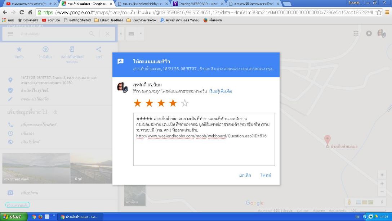Set rating to three stars
392x221 pixels.
coord(161,103)
